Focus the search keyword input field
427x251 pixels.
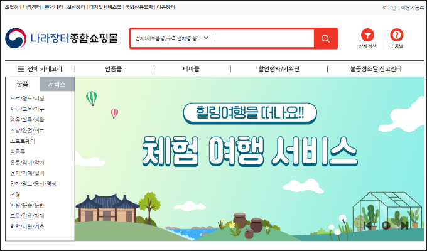pyautogui.click(x=263, y=38)
